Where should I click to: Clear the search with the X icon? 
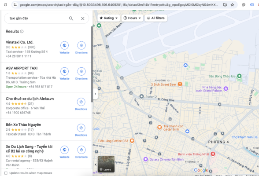[x=83, y=18]
